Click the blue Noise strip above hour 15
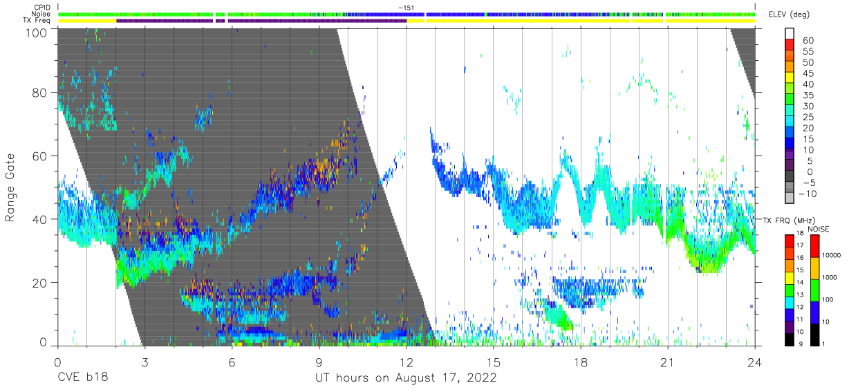849x392 pixels. click(494, 14)
